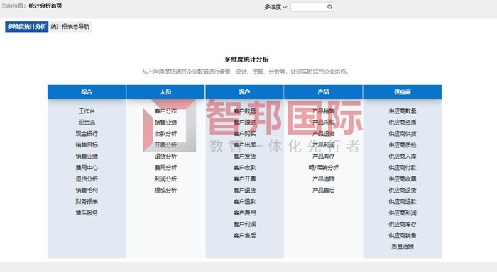Open 客户跟进 report
The image size is (497, 272).
tap(244, 123)
